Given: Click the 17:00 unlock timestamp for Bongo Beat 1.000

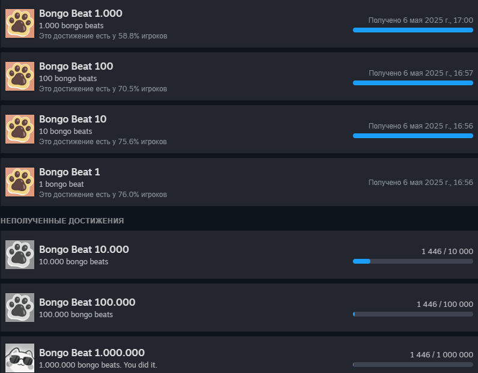Looking at the screenshot, I should point(463,20).
